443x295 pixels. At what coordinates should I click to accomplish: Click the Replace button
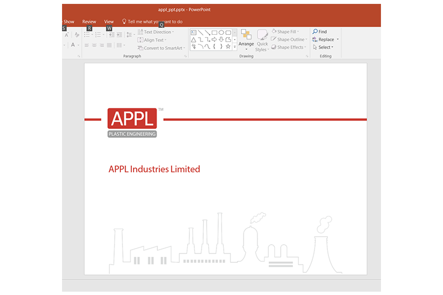point(323,39)
